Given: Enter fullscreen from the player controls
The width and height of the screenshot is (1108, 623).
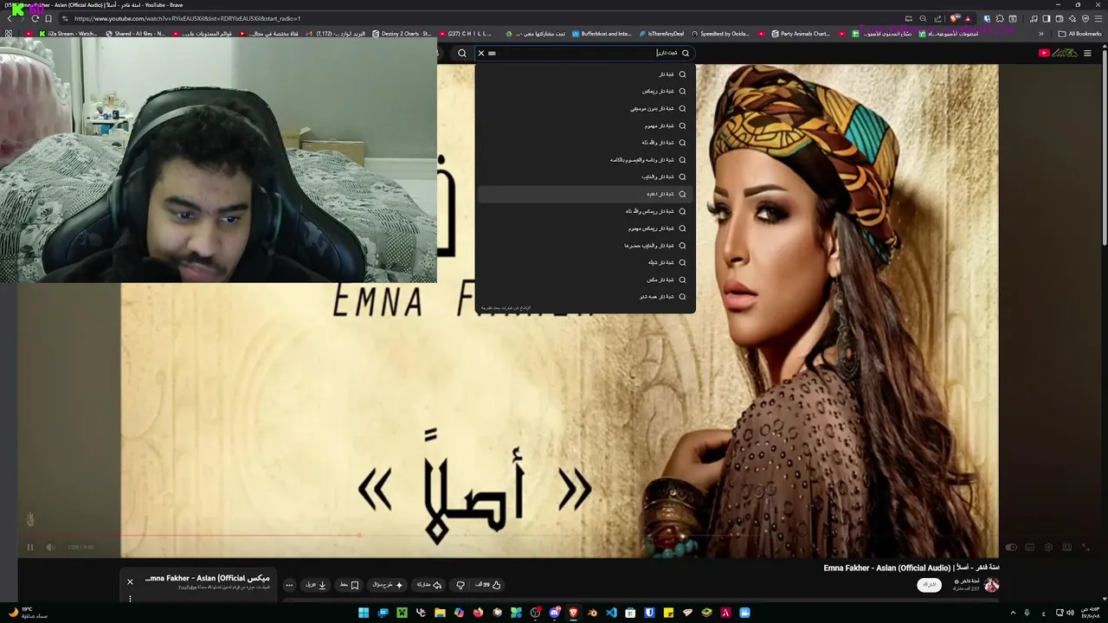Looking at the screenshot, I should pos(1085,547).
